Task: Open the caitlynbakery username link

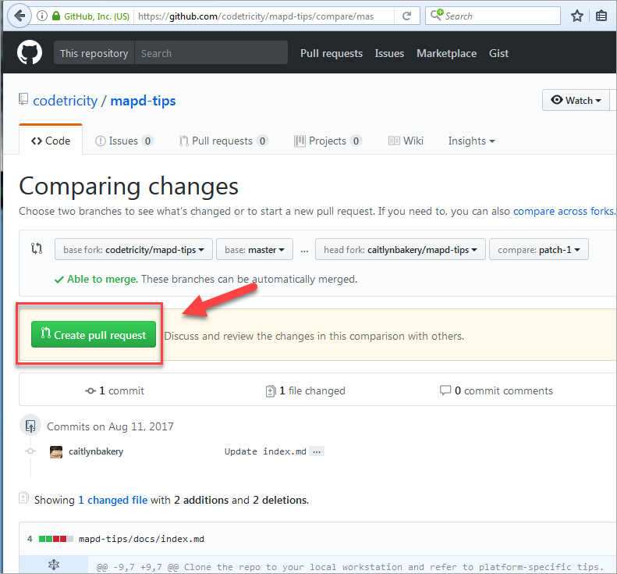Action: tap(96, 451)
